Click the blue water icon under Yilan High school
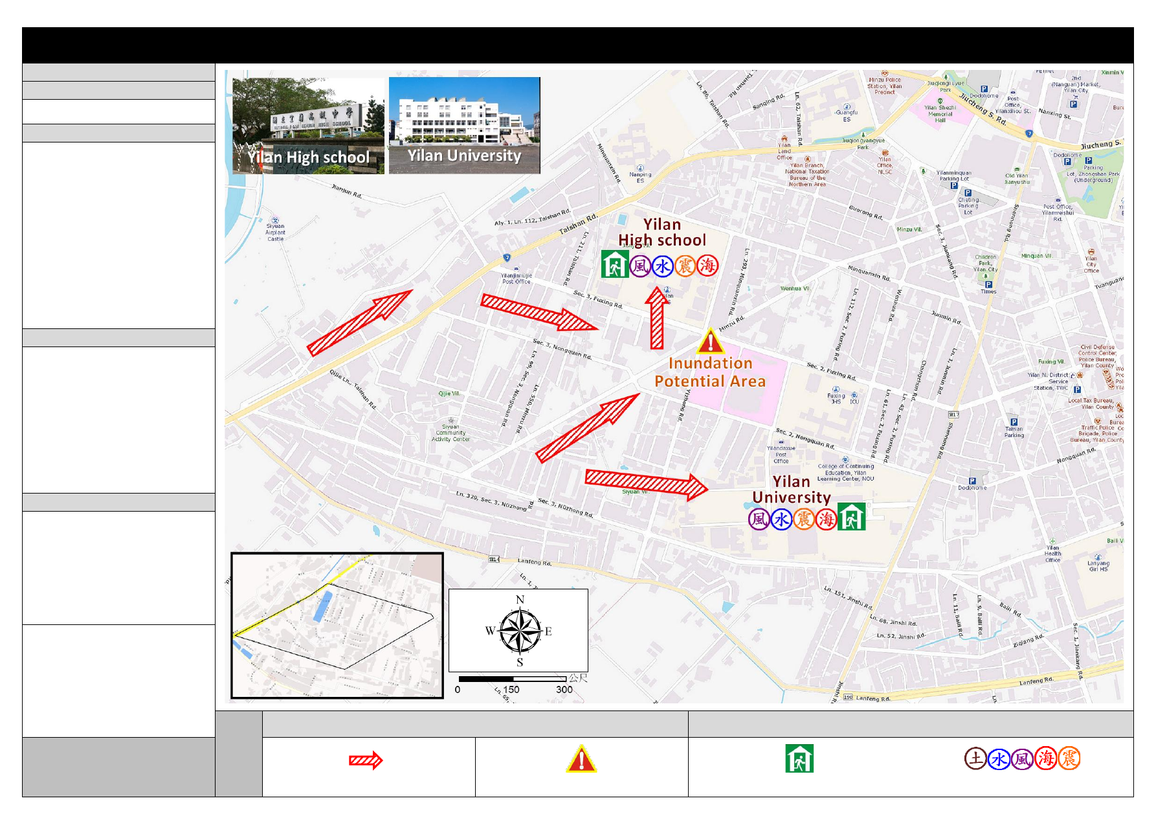 [663, 266]
